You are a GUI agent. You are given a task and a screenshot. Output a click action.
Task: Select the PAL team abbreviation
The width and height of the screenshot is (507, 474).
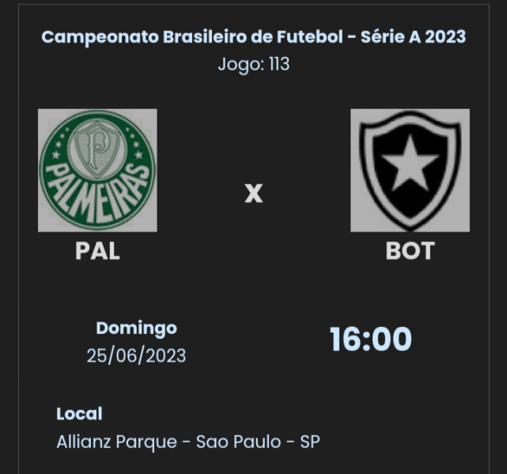point(97,250)
